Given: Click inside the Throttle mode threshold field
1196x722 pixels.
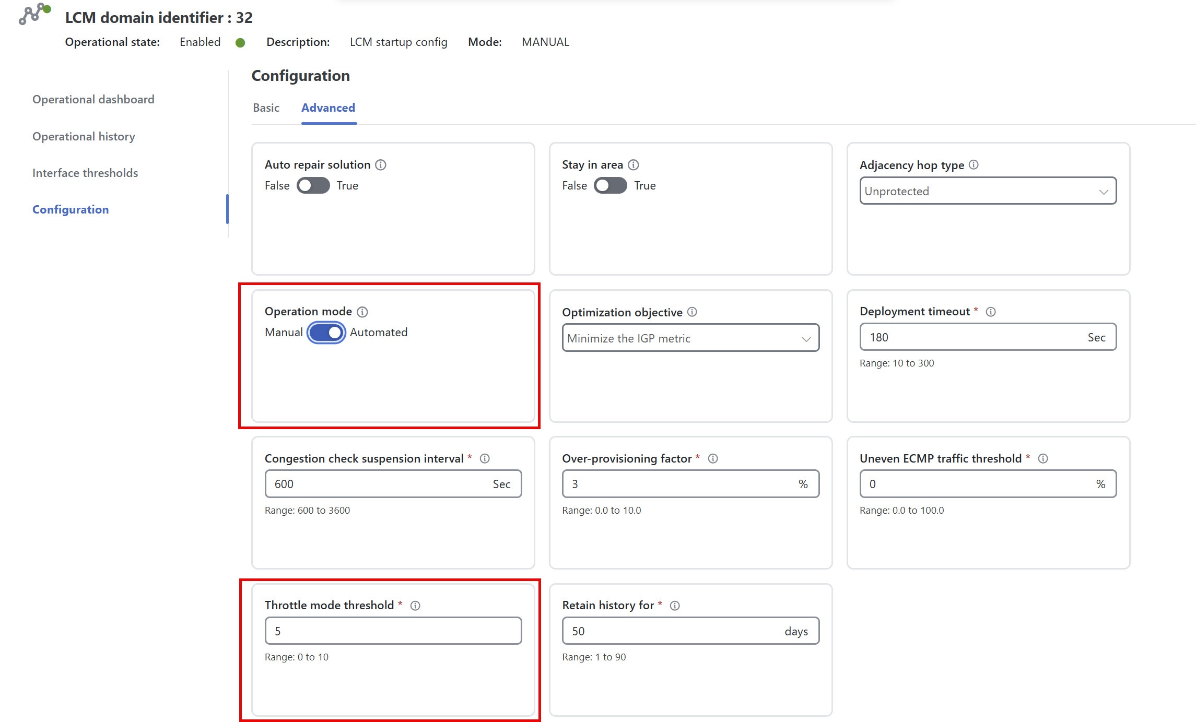Looking at the screenshot, I should click(393, 631).
